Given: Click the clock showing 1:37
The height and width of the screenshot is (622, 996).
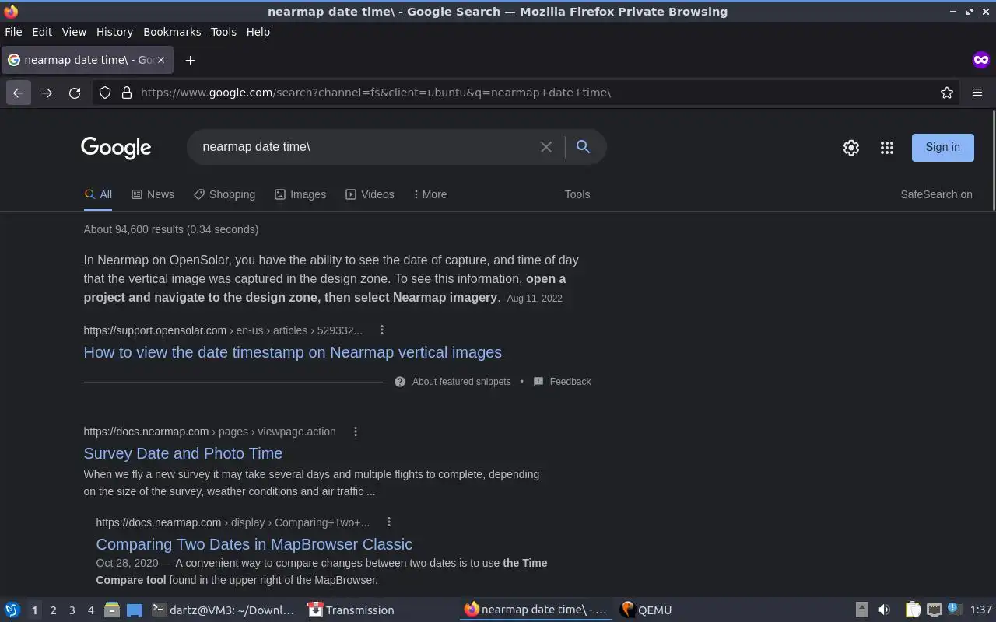Looking at the screenshot, I should [x=980, y=610].
